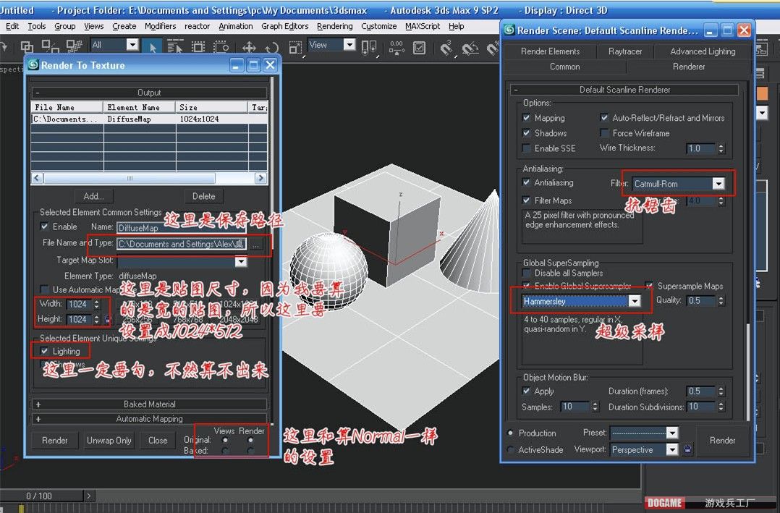Viewport: 780px width, 513px height.
Task: Toggle Object Motion Blur Apply checkbox
Action: click(x=526, y=391)
